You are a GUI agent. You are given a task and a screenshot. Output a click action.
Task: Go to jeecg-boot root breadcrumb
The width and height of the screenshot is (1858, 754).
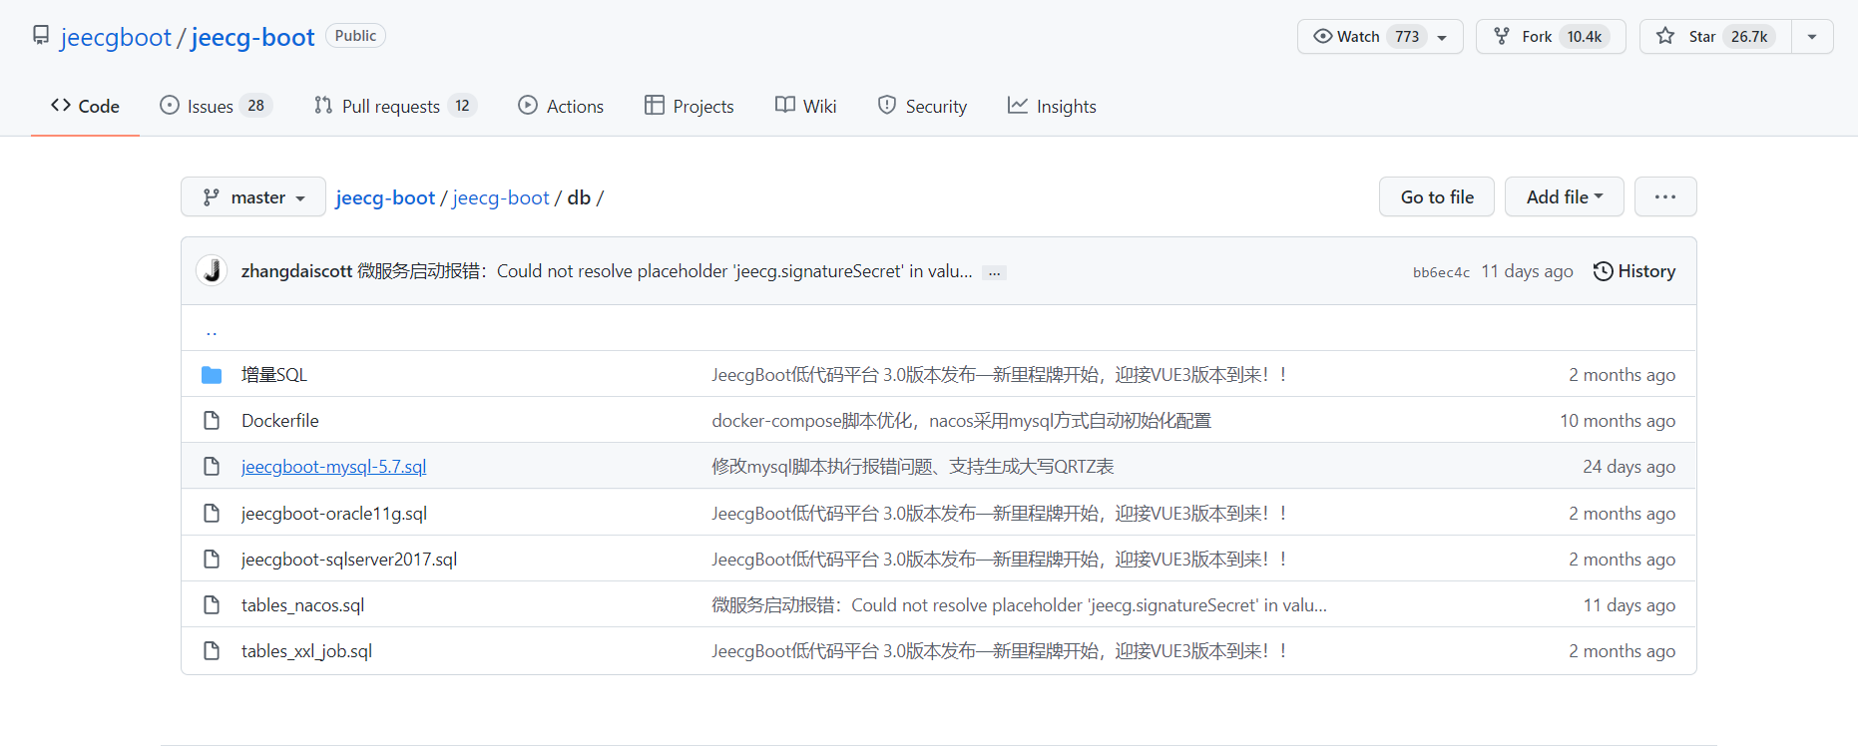pyautogui.click(x=385, y=197)
